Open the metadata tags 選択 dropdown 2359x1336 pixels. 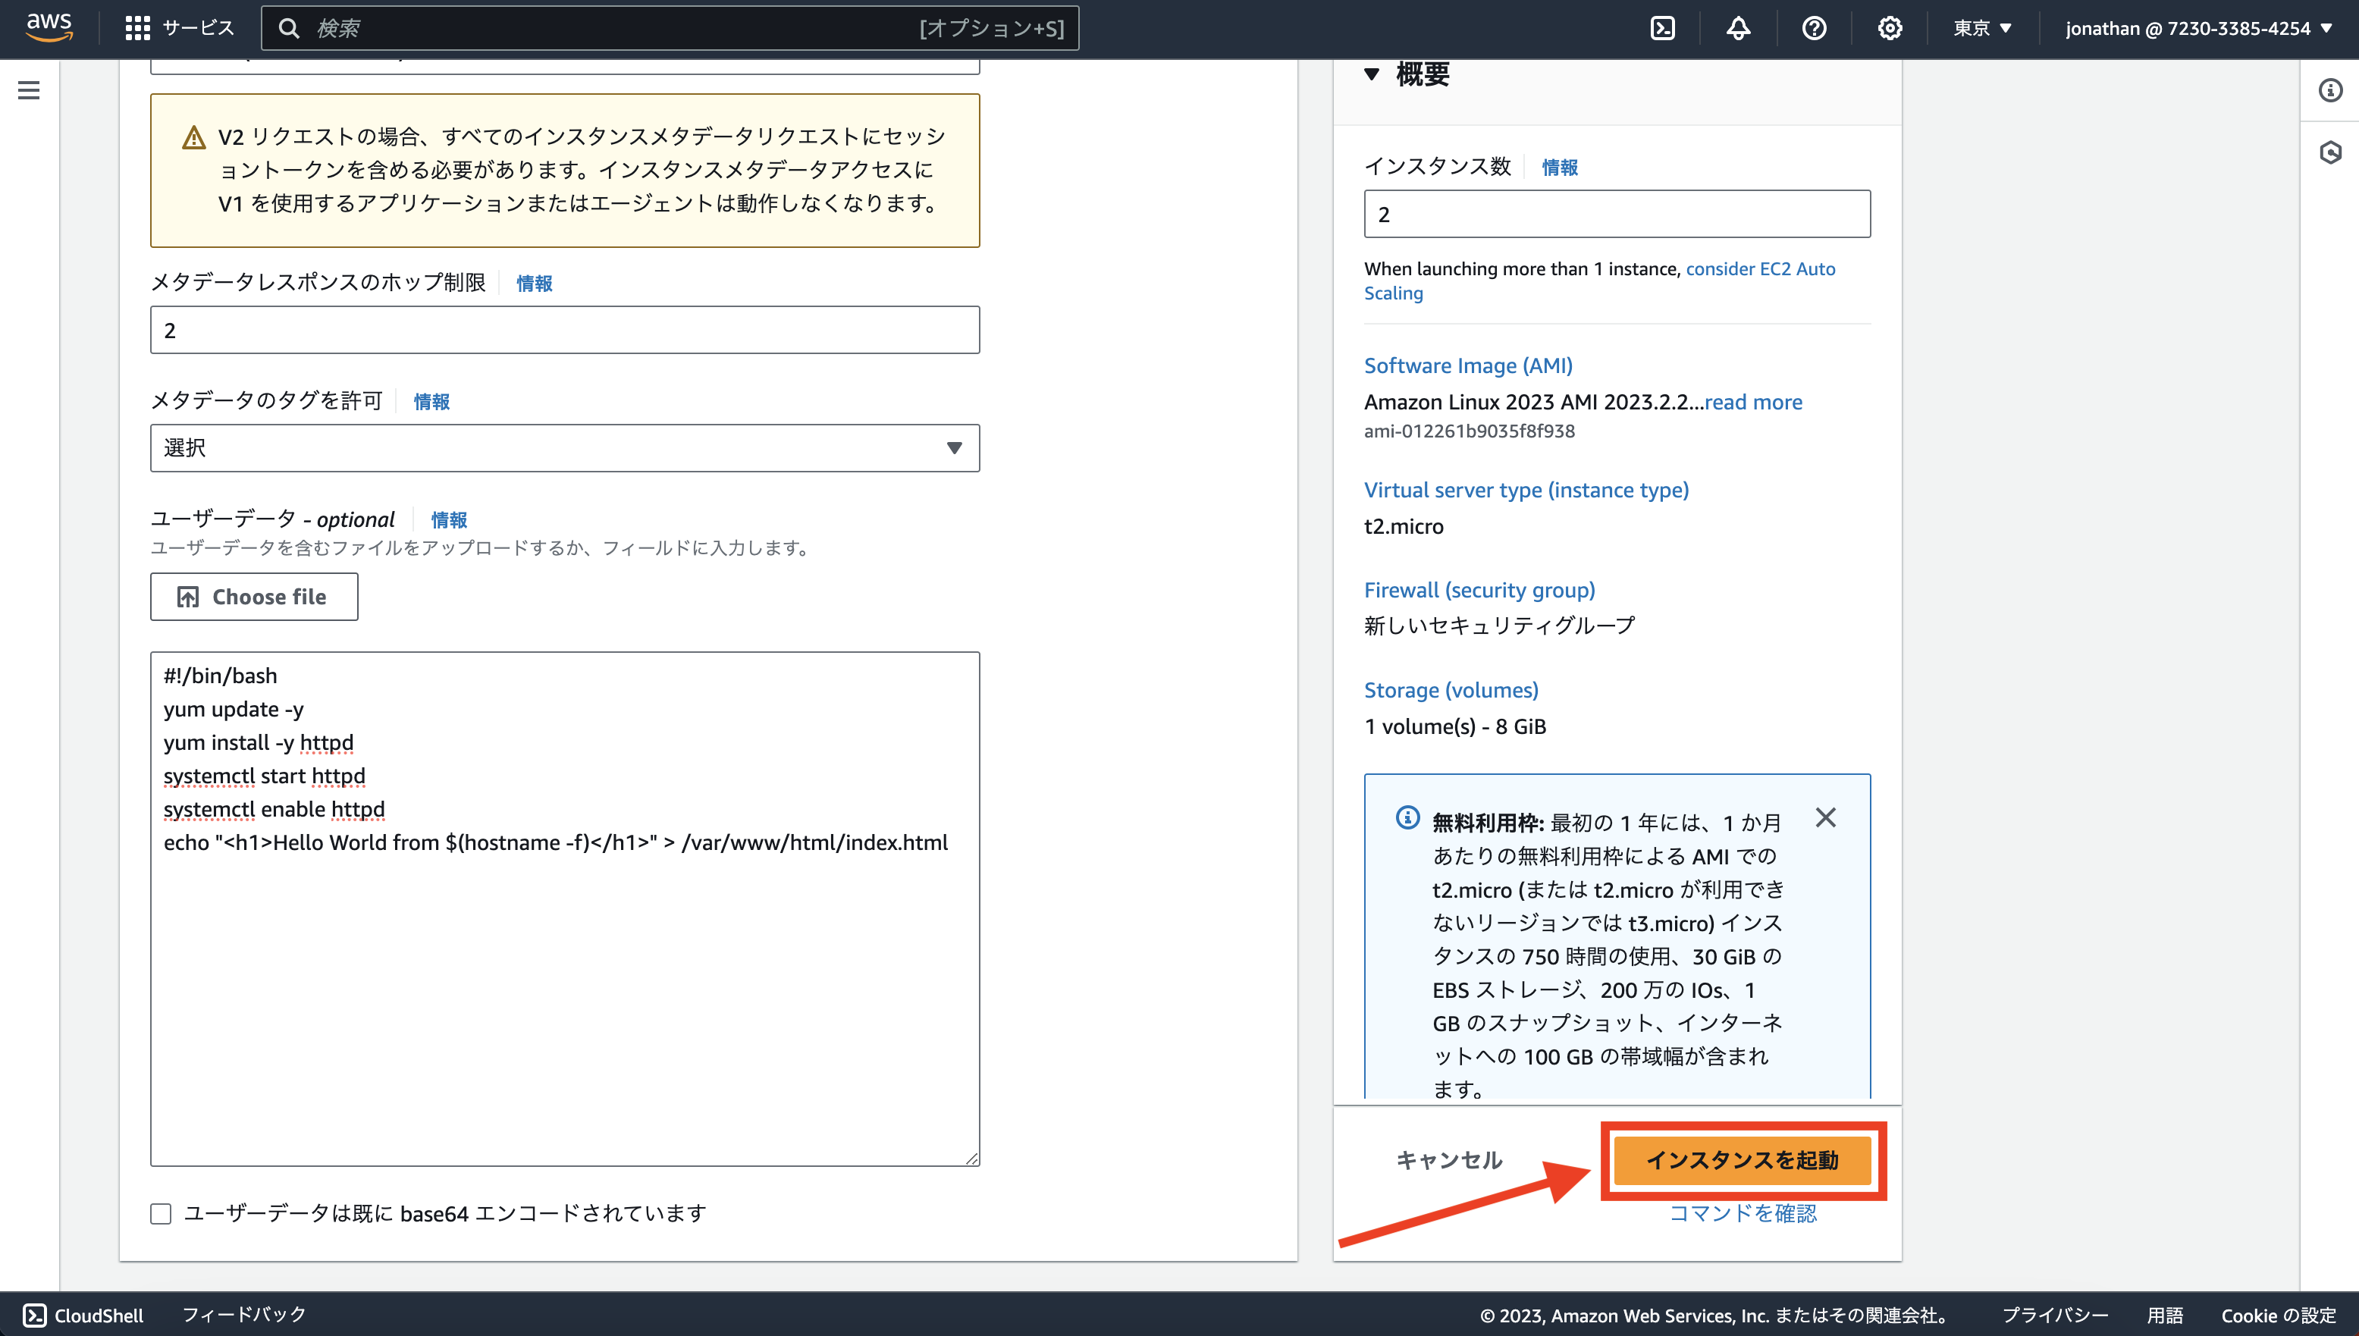tap(563, 448)
